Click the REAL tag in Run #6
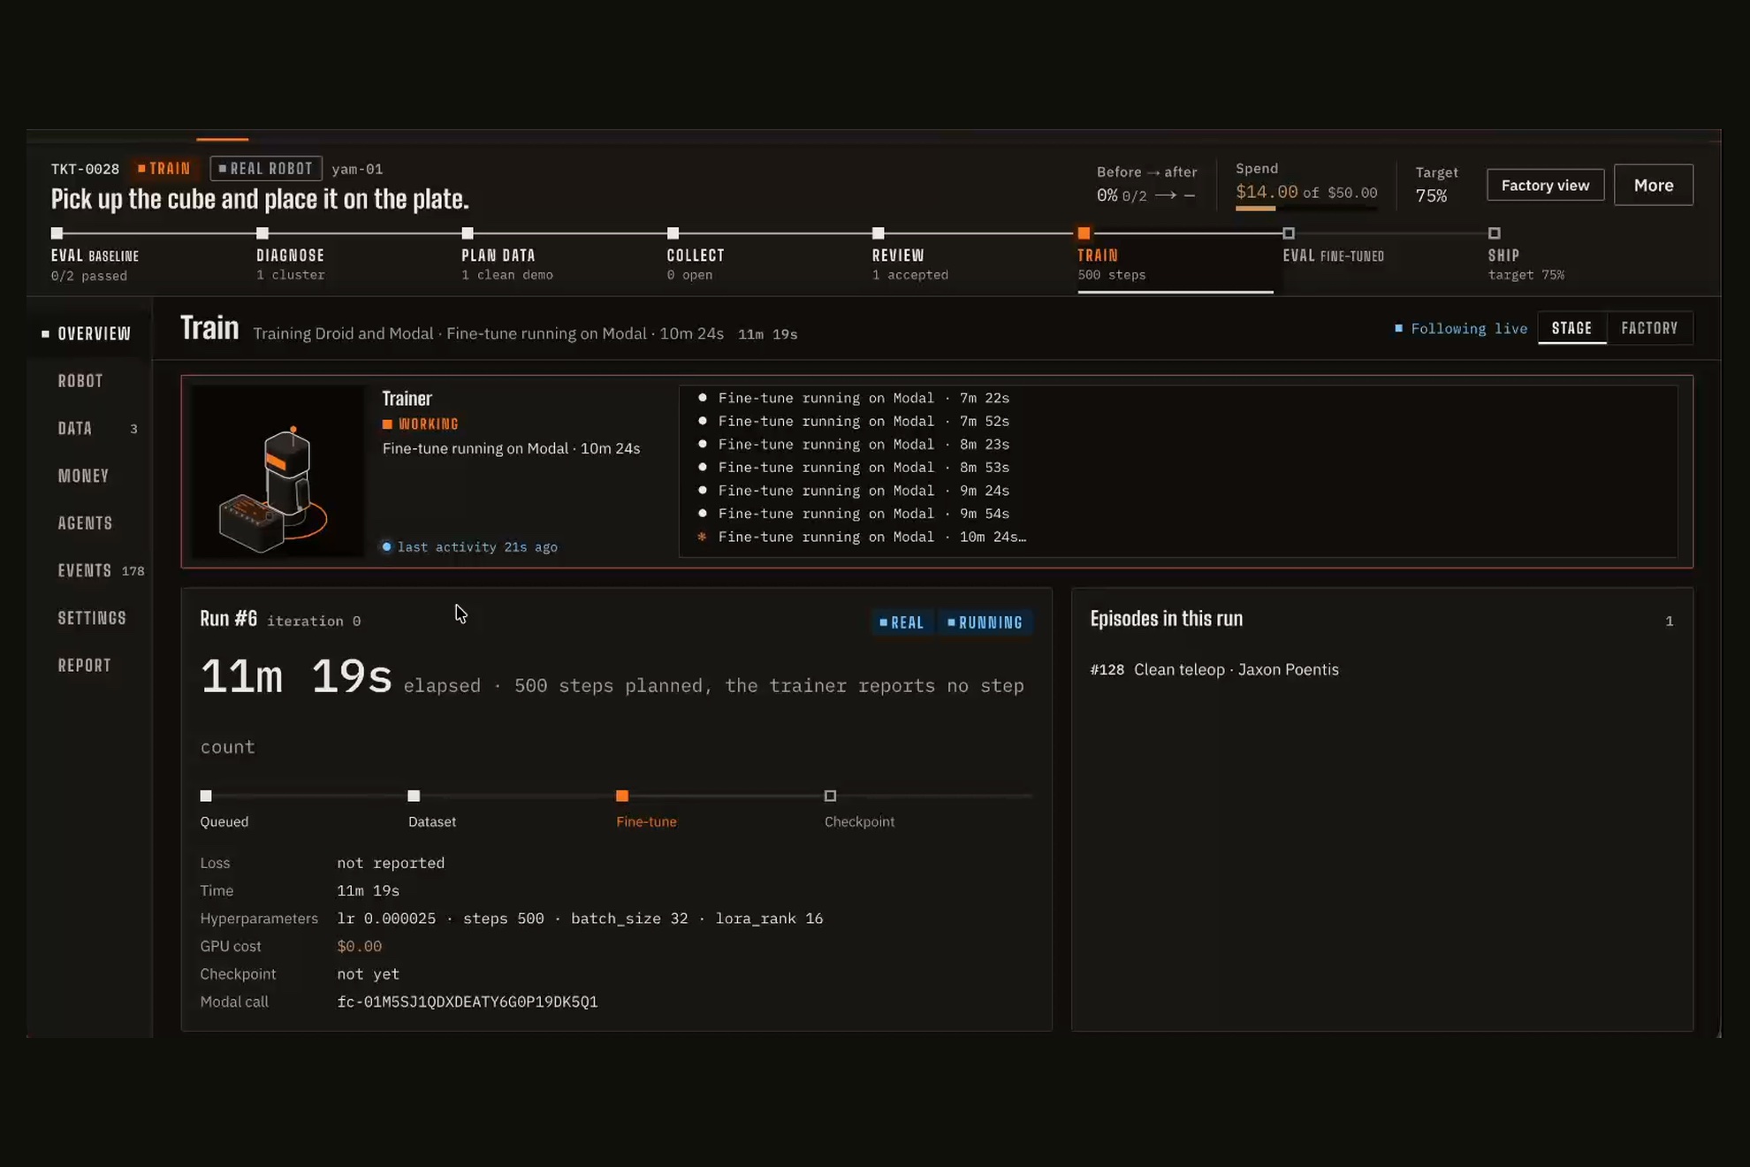 coord(902,622)
